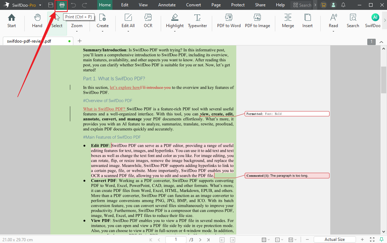Click the Actual Size button
The image size is (387, 243).
coord(334,239)
